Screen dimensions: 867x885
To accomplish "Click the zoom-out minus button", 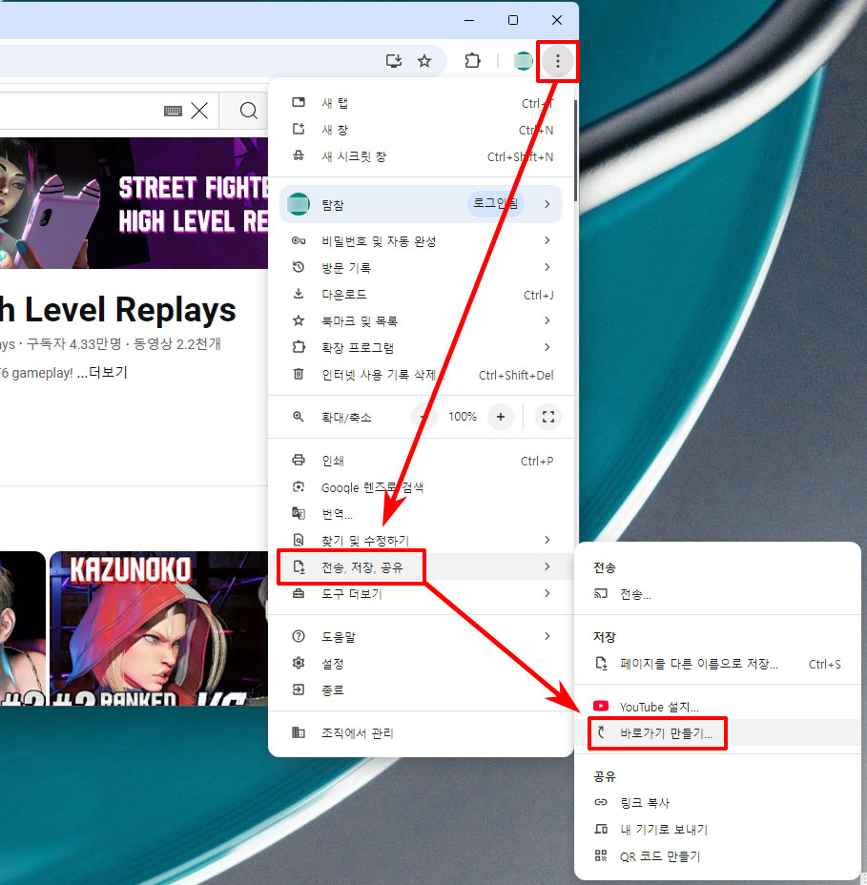I will [423, 417].
